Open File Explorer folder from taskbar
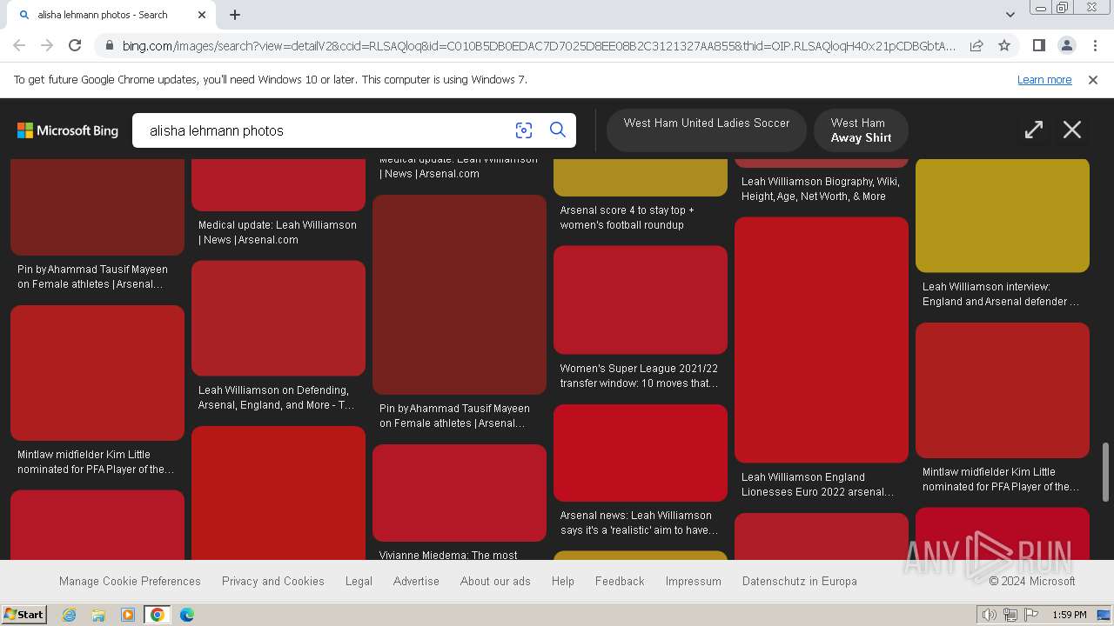This screenshot has width=1114, height=626. pyautogui.click(x=98, y=615)
